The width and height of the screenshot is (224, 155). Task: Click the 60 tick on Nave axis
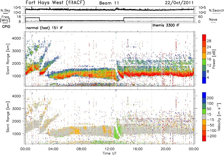(x=200, y=17)
